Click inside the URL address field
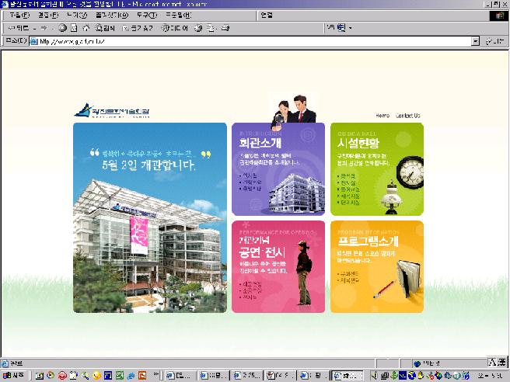Viewport: 510px width, 382px height. tap(250, 41)
